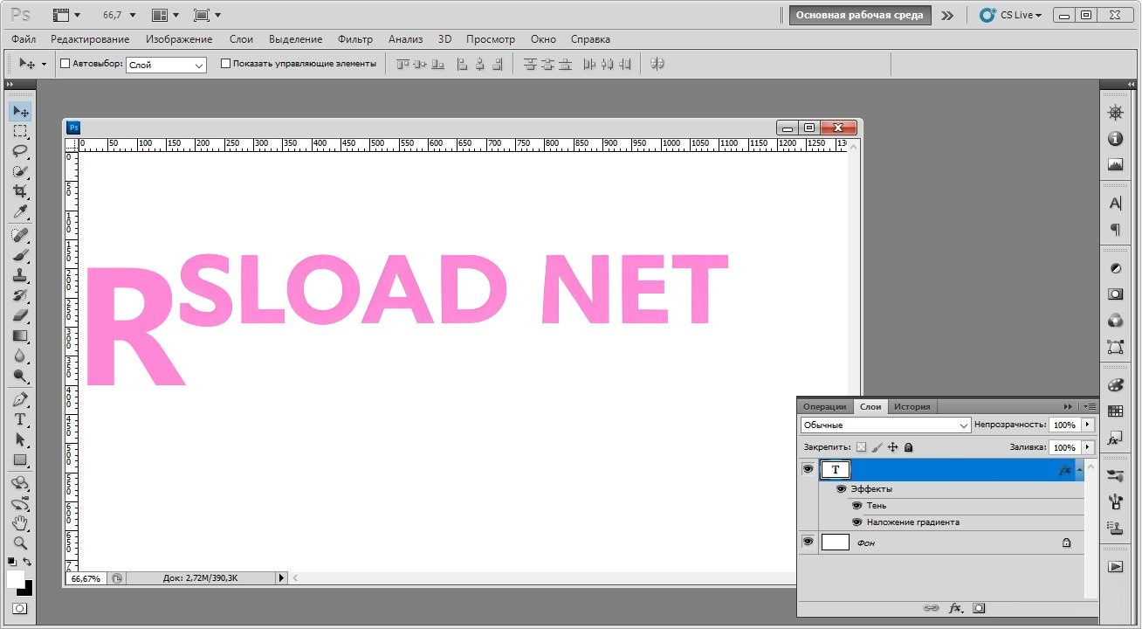
Task: Open the Character panel icon
Action: (x=1115, y=204)
